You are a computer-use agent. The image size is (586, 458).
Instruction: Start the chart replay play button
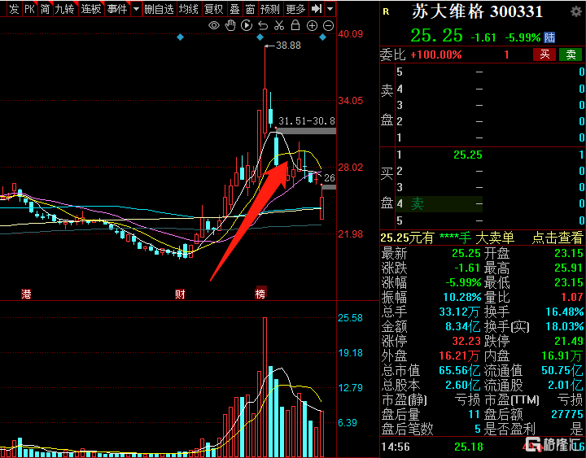(x=247, y=25)
